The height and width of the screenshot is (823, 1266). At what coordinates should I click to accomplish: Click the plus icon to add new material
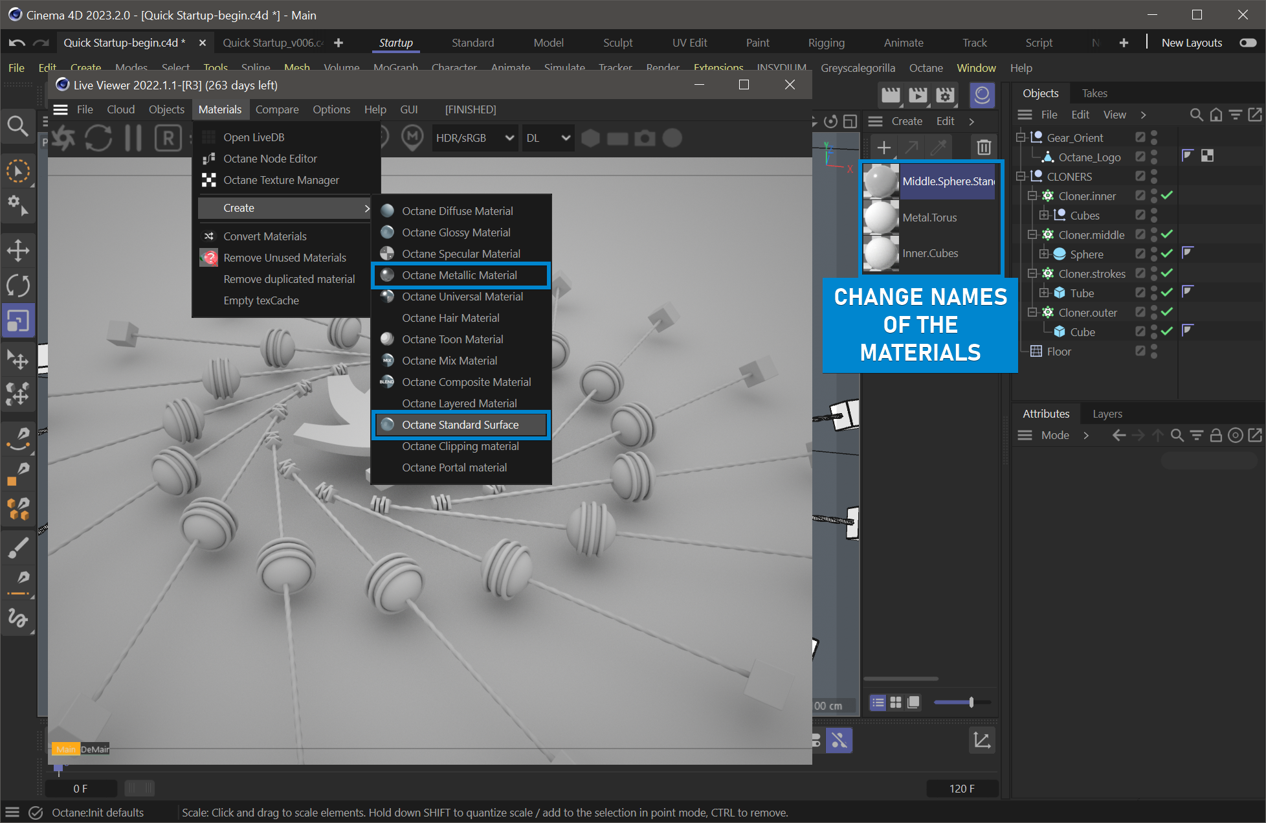pyautogui.click(x=883, y=147)
